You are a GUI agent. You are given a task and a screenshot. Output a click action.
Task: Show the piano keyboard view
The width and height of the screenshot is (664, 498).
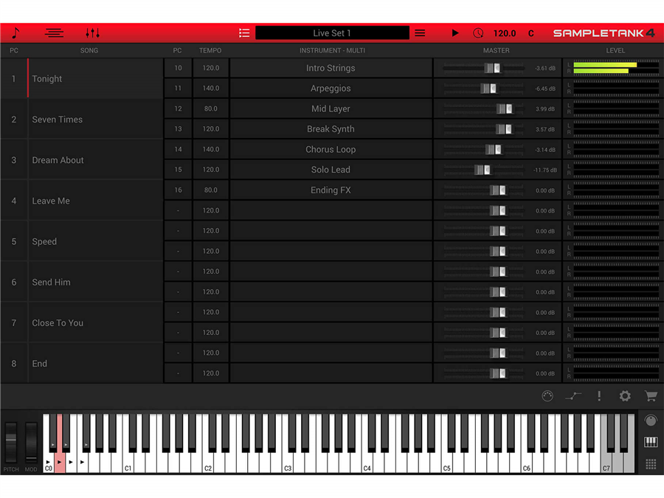[x=651, y=443]
